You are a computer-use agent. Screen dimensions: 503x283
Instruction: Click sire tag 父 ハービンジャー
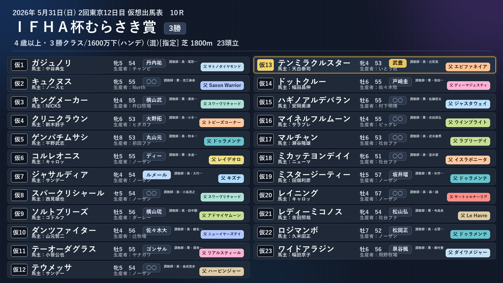tap(222, 271)
